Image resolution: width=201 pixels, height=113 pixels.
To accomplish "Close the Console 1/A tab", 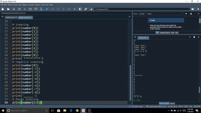I will pyautogui.click(x=147, y=38).
